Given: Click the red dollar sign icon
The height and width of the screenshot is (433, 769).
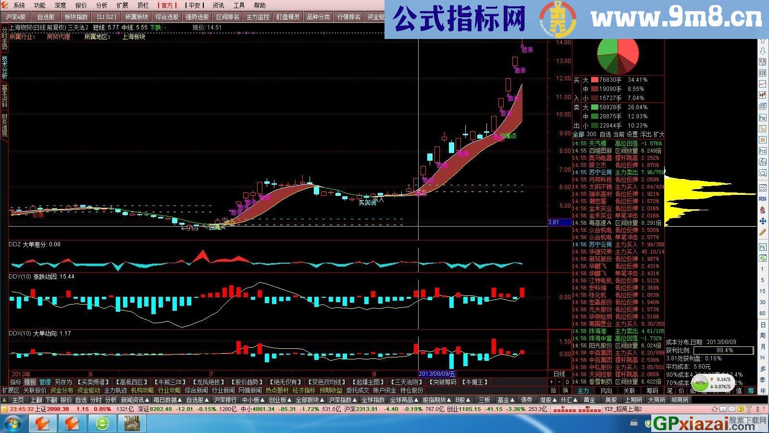Looking at the screenshot, I should pyautogui.click(x=763, y=210).
